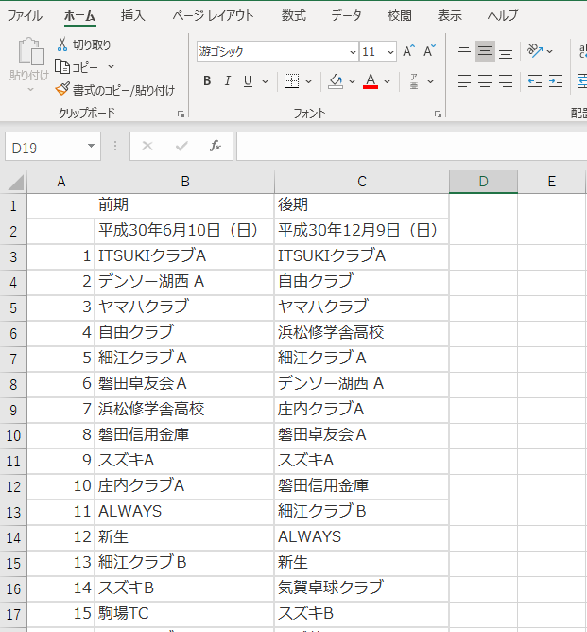Toggle underline formatting
Viewport: 587px width, 632px height.
[249, 81]
